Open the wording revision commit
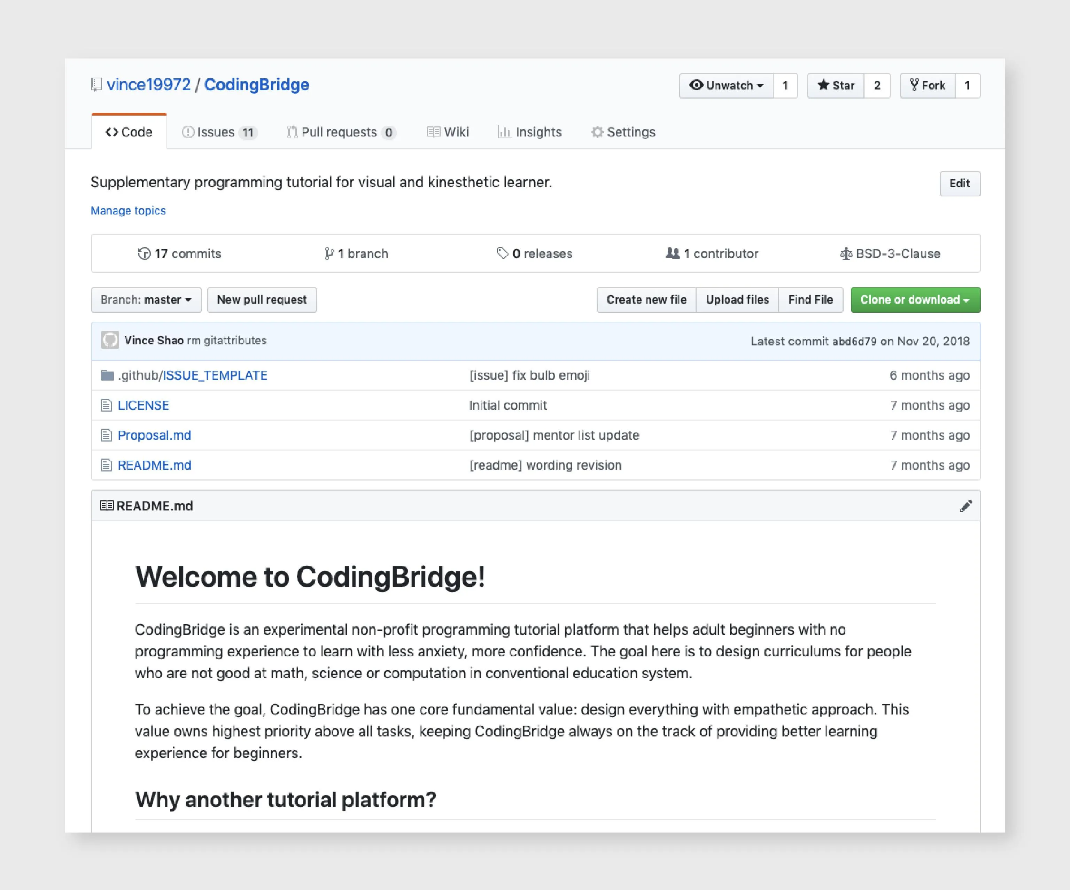 coord(546,465)
